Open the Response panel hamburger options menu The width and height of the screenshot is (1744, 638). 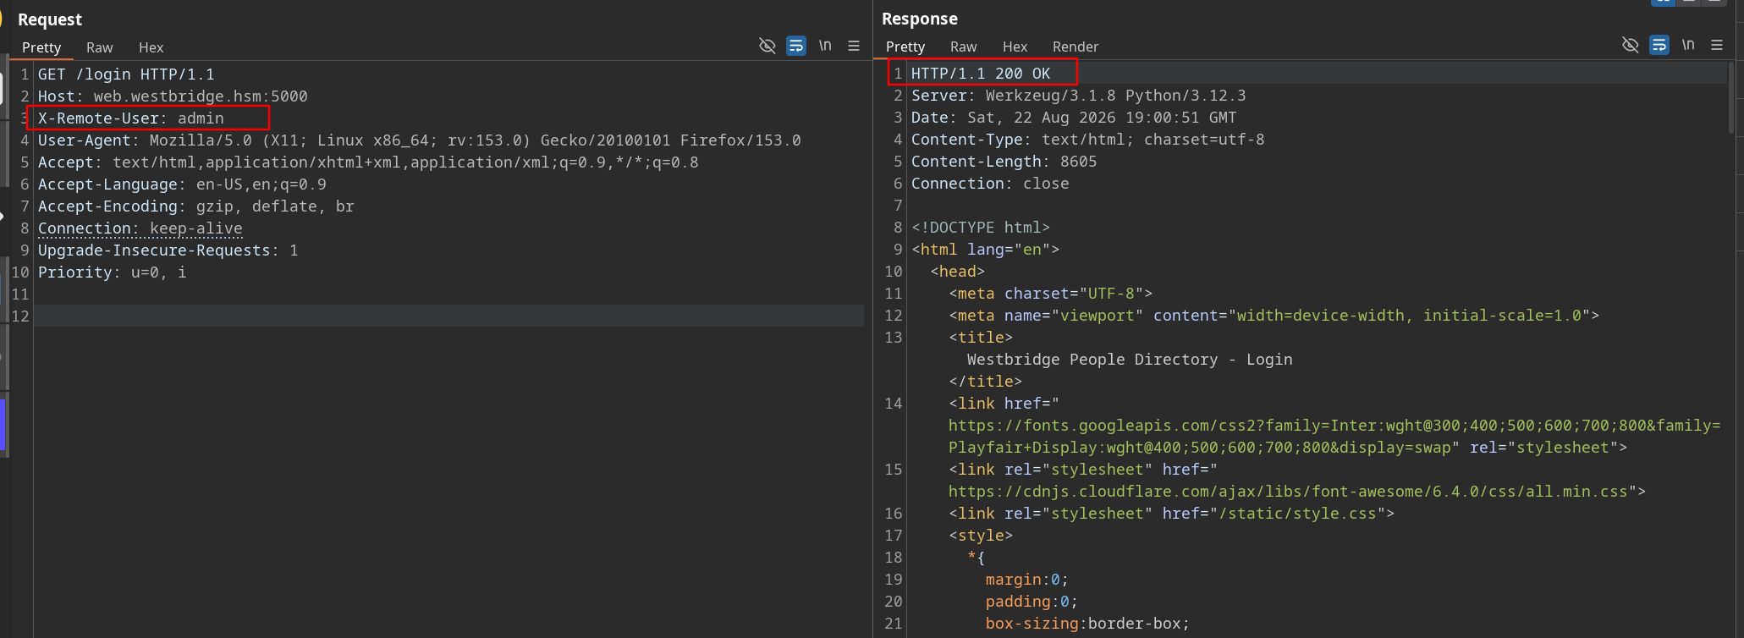pyautogui.click(x=1717, y=45)
